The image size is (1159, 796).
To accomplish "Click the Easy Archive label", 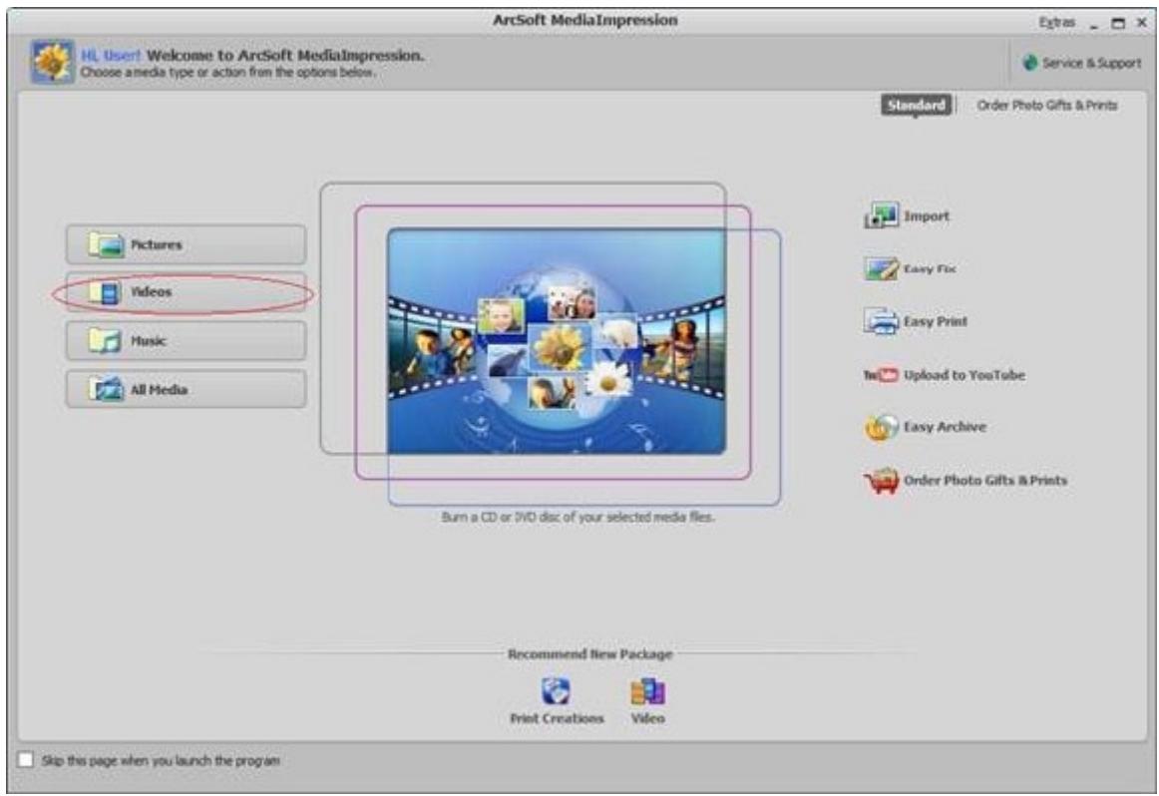I will point(945,427).
